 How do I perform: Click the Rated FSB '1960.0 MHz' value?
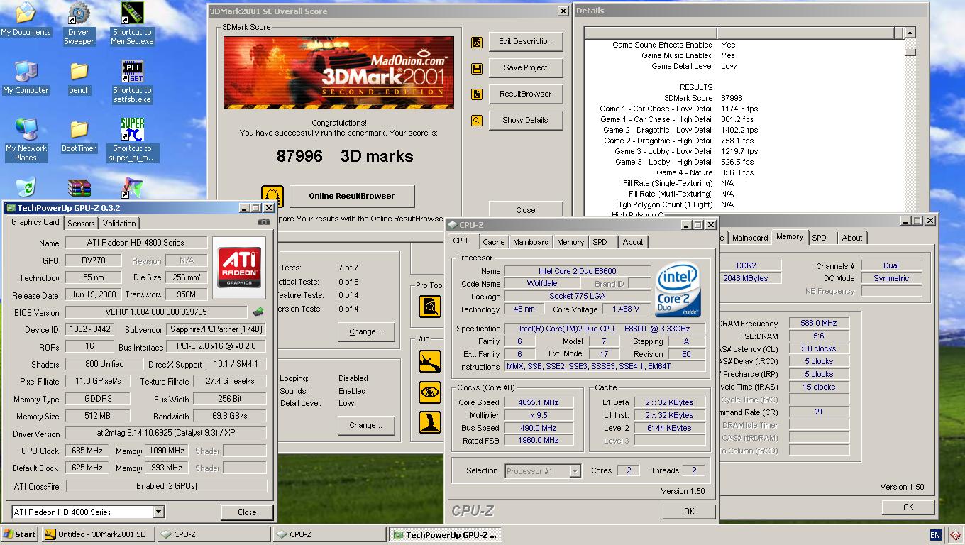coord(539,441)
